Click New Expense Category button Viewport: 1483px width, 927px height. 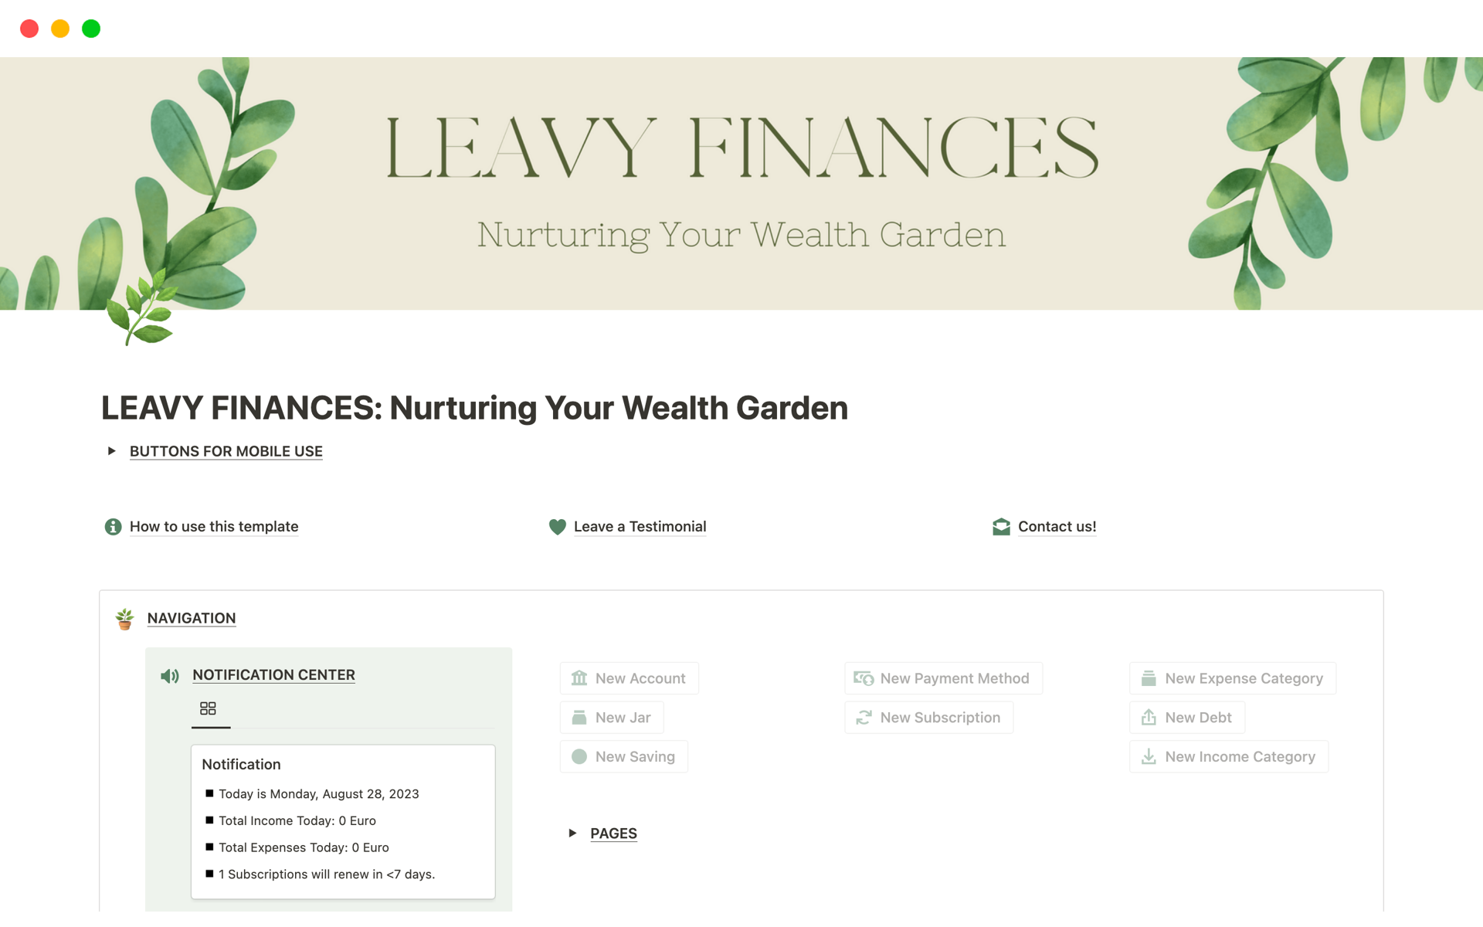coord(1232,678)
